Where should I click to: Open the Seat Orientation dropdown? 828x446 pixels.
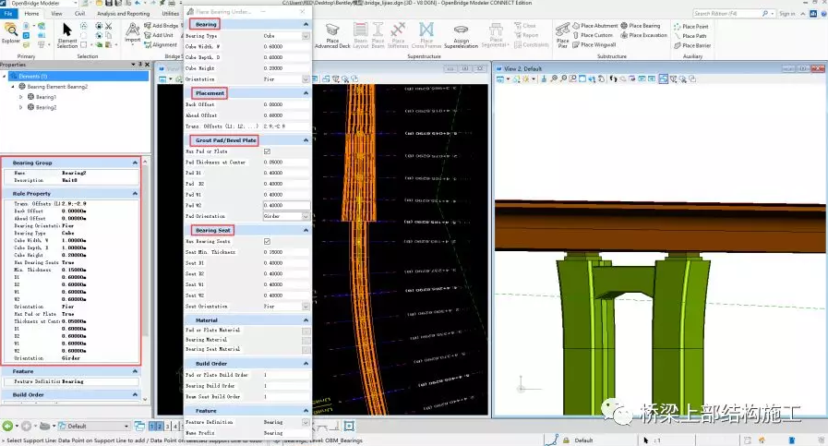click(x=306, y=307)
